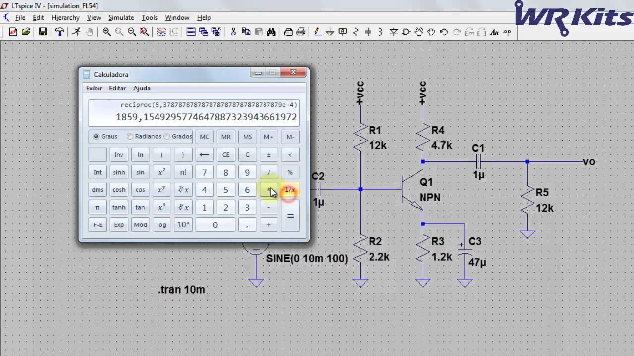634x356 pixels.
Task: Click the Zoom to Fit icon
Action: tap(144, 32)
